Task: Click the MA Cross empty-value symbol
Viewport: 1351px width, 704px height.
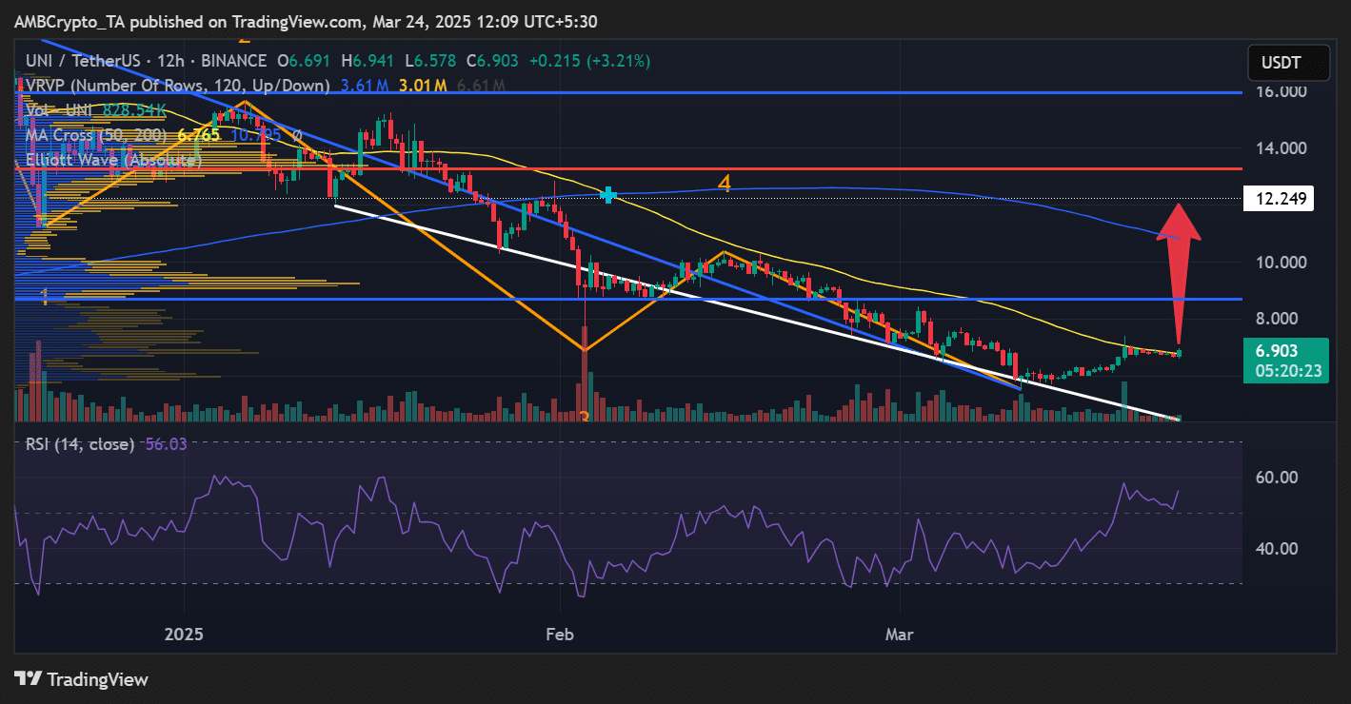Action: click(x=297, y=135)
